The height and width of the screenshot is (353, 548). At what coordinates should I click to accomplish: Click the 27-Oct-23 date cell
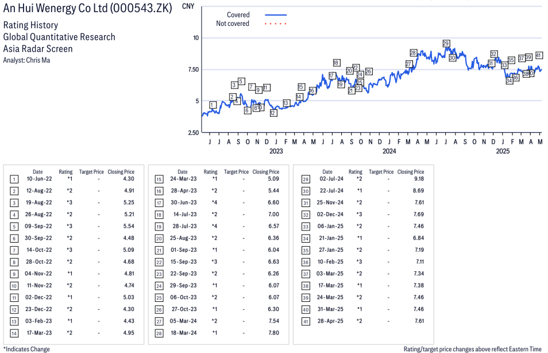[x=184, y=309]
